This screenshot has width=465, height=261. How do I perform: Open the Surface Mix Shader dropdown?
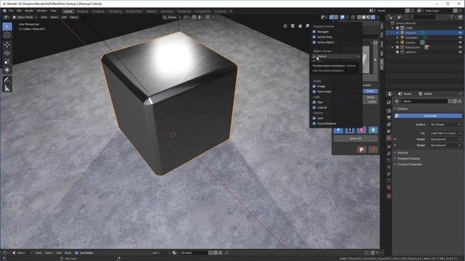tap(445, 125)
